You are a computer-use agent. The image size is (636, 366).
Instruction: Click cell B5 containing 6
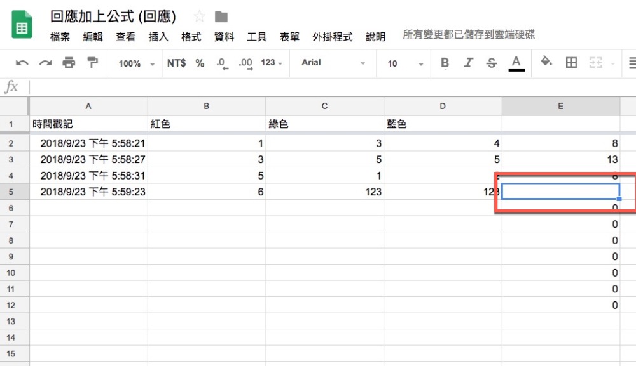(207, 192)
